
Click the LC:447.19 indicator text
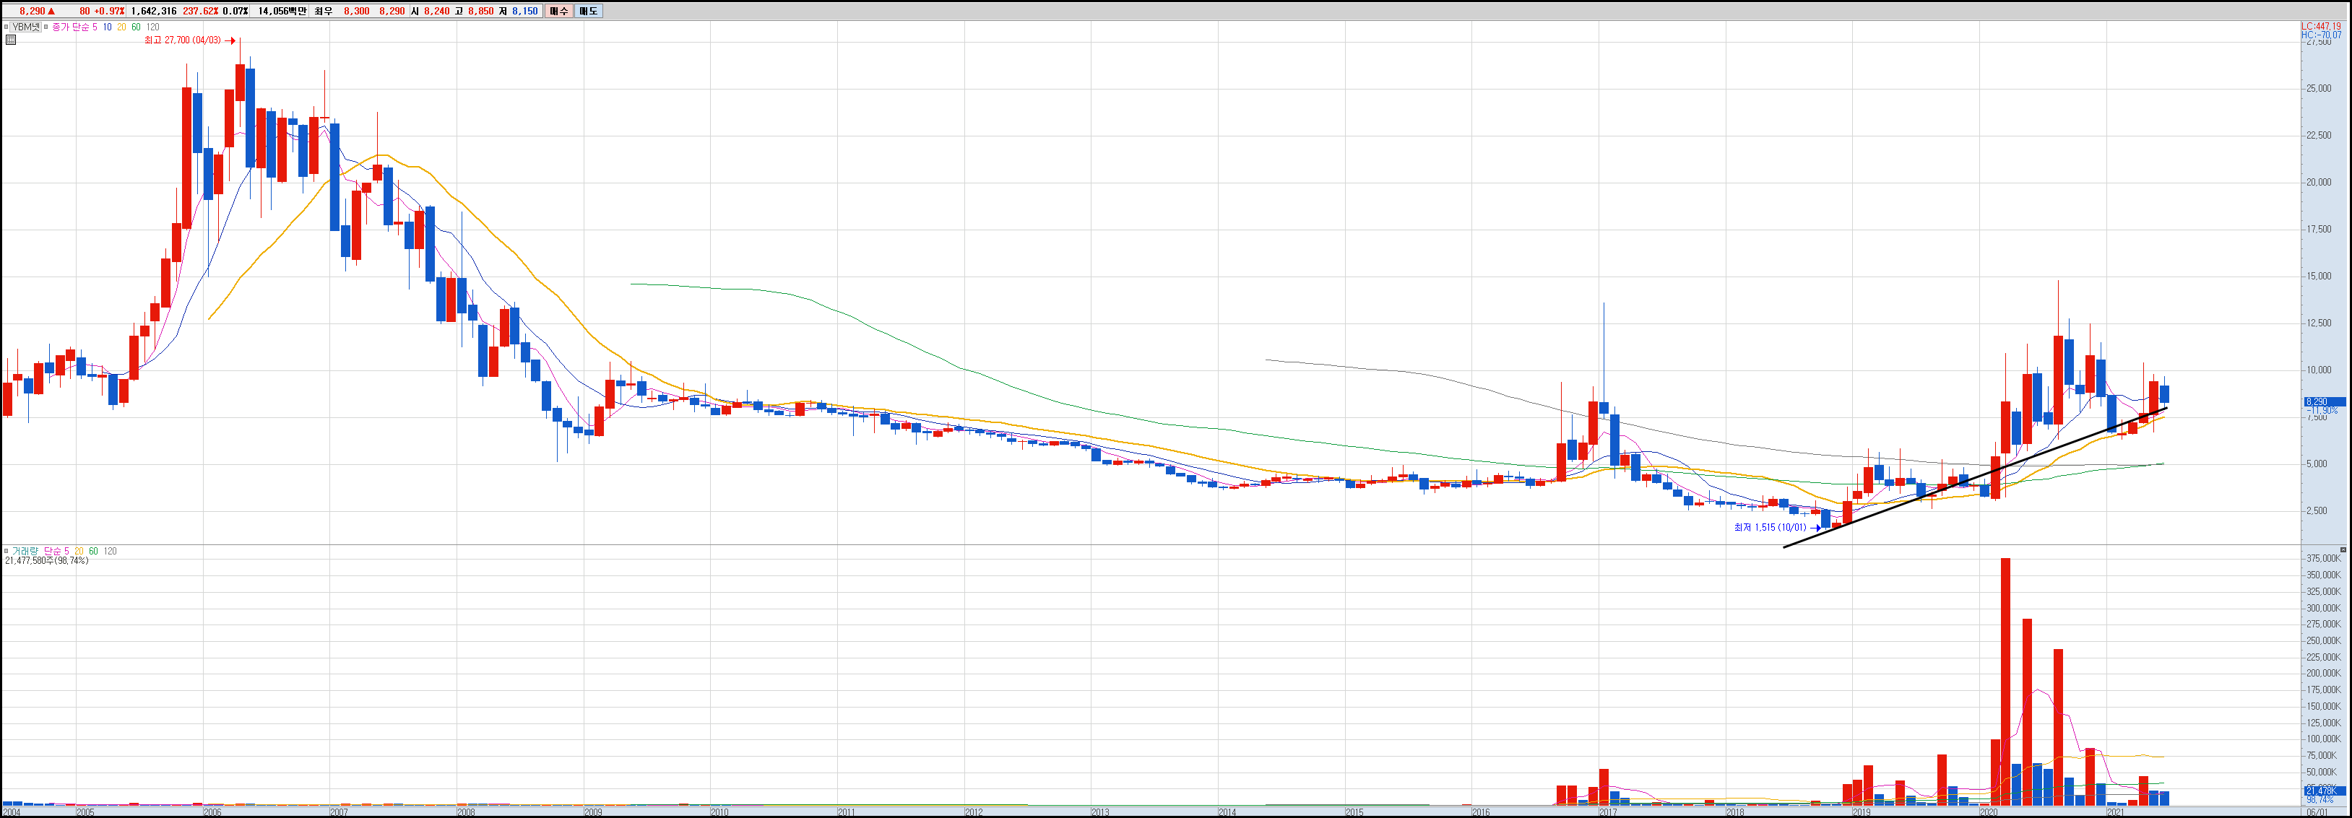click(x=2320, y=27)
